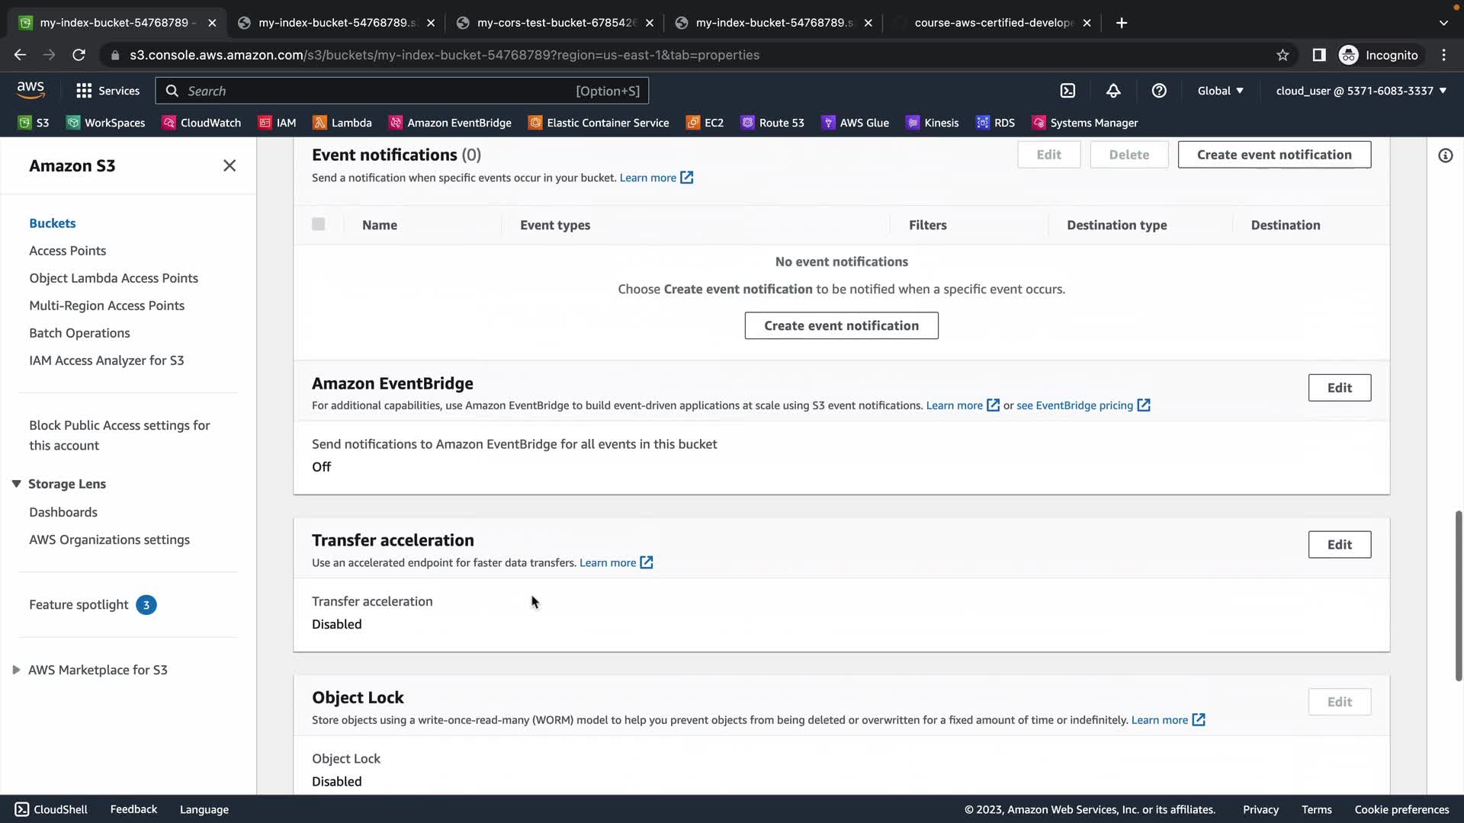1464x823 pixels.
Task: Collapse the Storage Lens section
Action: click(x=17, y=484)
